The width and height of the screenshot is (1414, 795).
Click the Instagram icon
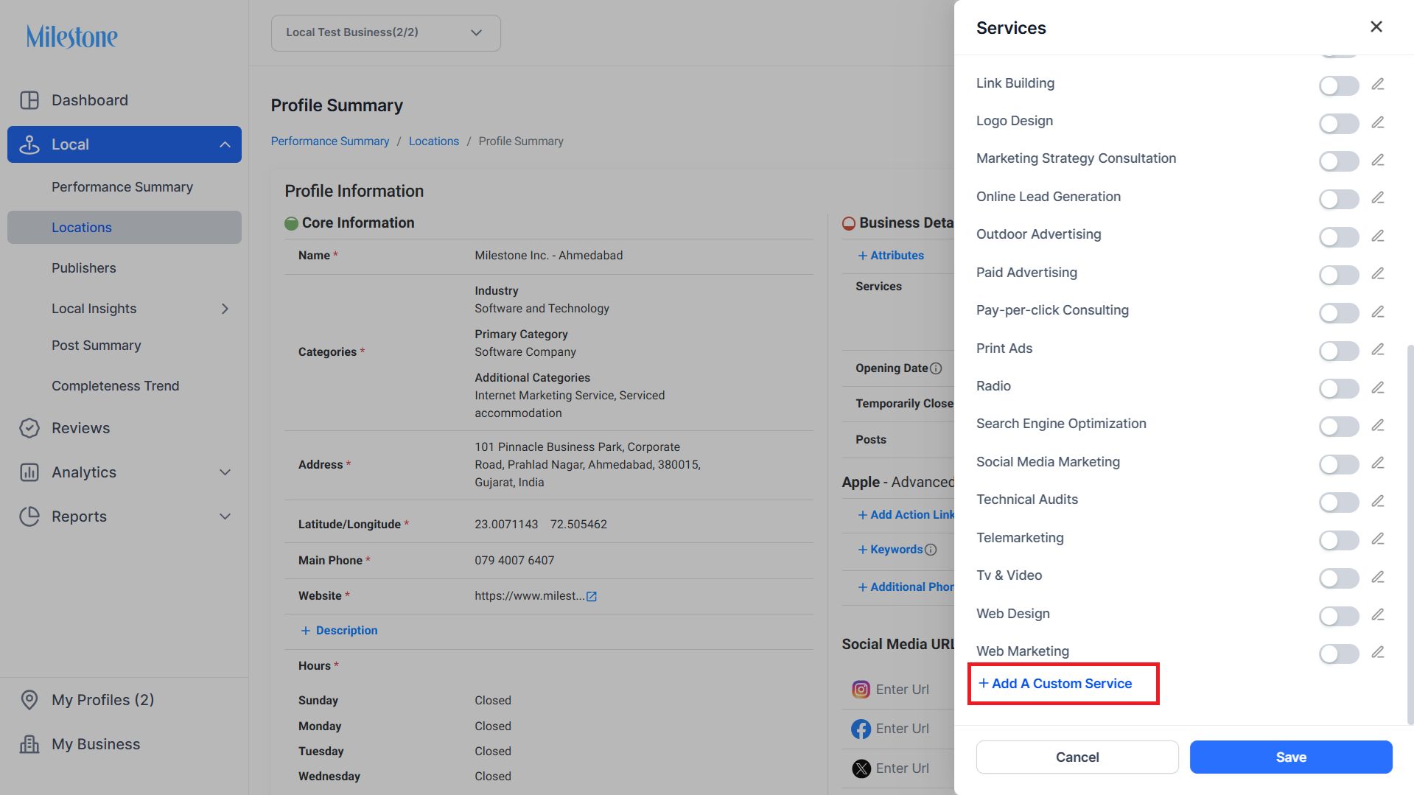click(861, 690)
